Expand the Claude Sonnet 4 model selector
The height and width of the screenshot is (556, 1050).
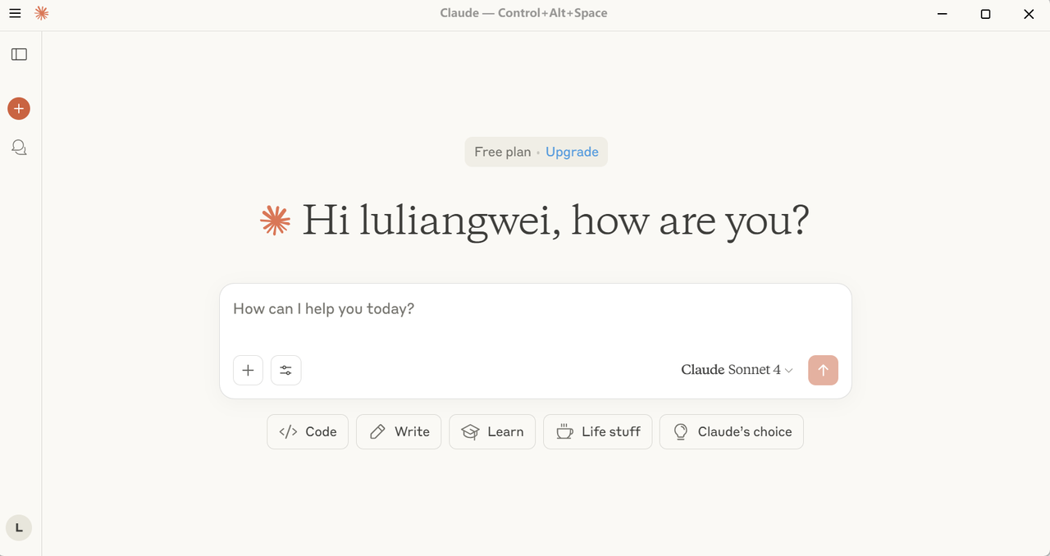coord(737,370)
